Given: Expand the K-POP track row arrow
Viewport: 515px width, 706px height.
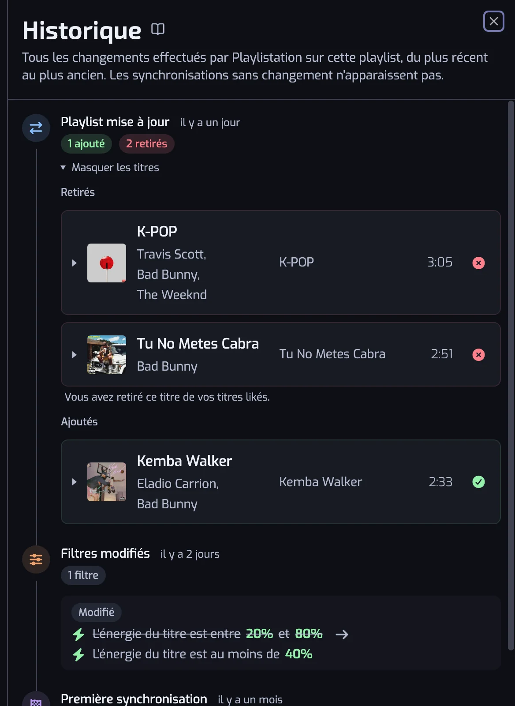Looking at the screenshot, I should click(74, 263).
